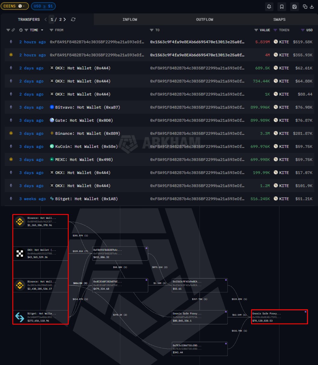The height and width of the screenshot is (365, 318).
Task: Click the Gate logo icon
Action: 52,120
